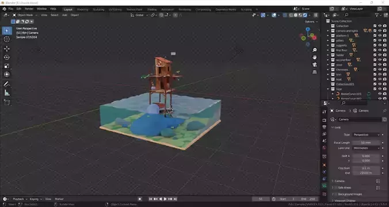Play the animation forward
This screenshot has height=207, width=389.
165,199
